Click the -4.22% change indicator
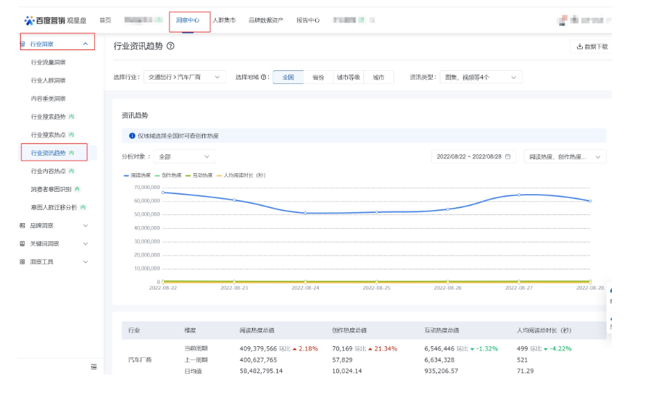Screen dimensions: 656x394 (x=557, y=348)
